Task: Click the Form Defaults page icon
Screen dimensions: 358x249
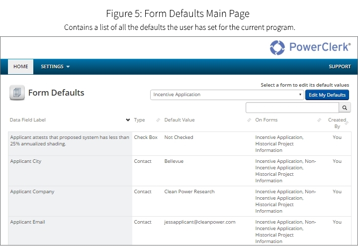Action: point(17,93)
